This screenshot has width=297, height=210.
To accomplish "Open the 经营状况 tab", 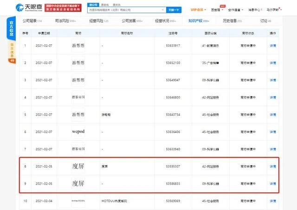I will (x=165, y=21).
